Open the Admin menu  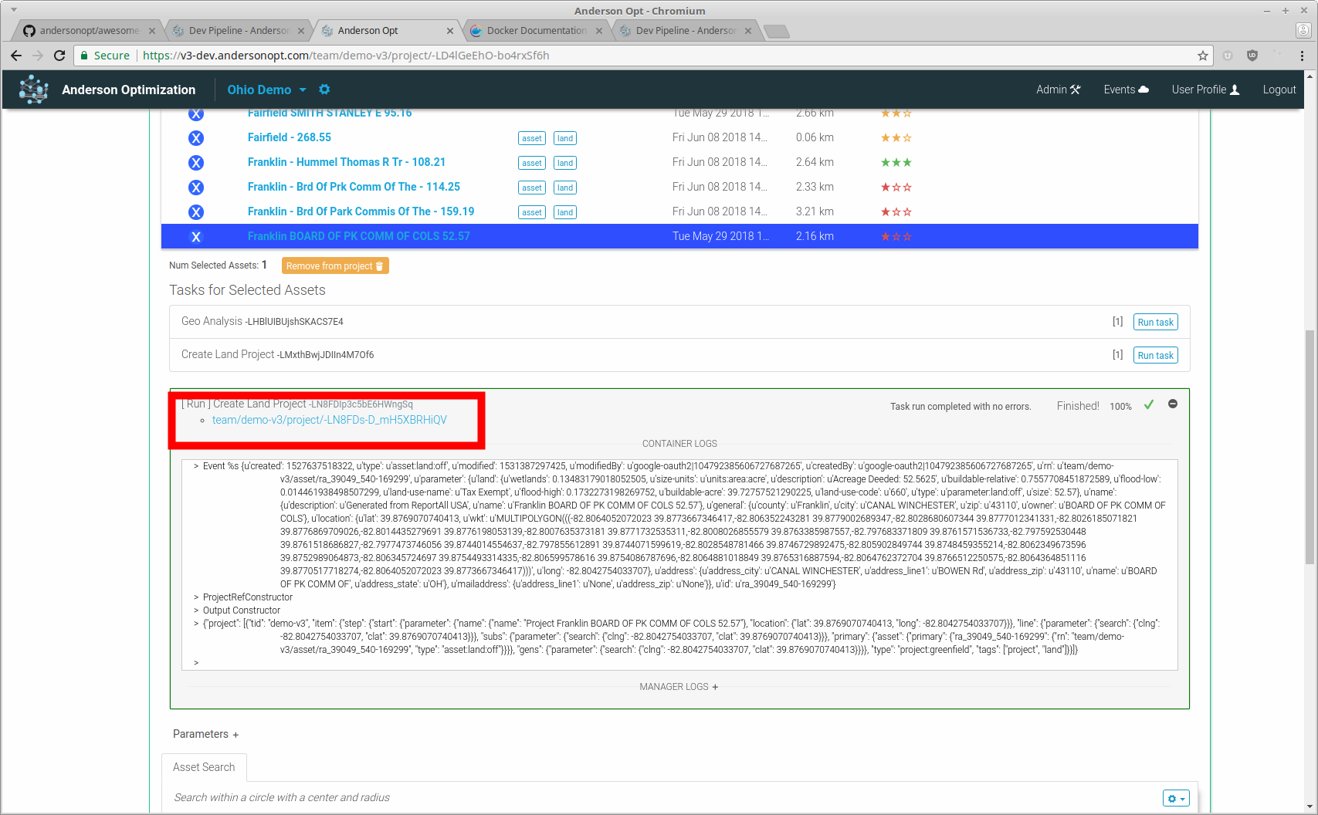pos(1058,90)
